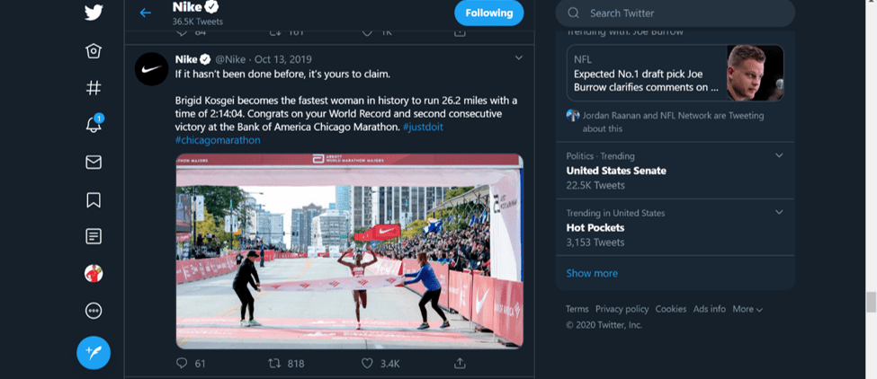Image resolution: width=877 pixels, height=379 pixels.
Task: Expand the More footer menu
Action: tap(747, 309)
